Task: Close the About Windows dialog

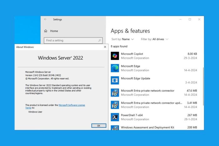Action: click(x=105, y=47)
